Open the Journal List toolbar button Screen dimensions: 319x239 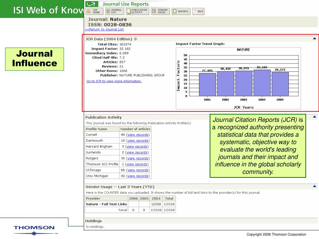pyautogui.click(x=115, y=11)
